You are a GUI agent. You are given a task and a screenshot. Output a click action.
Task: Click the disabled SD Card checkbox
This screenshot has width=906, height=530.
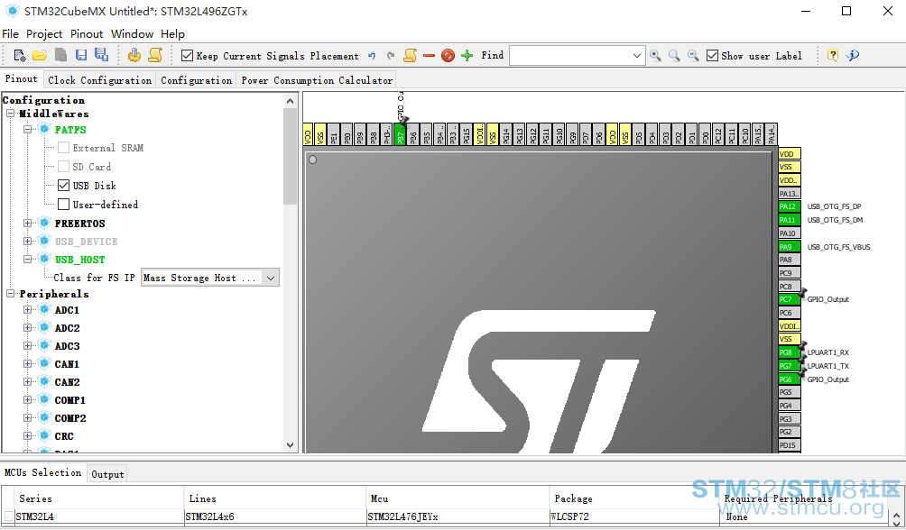coord(63,166)
